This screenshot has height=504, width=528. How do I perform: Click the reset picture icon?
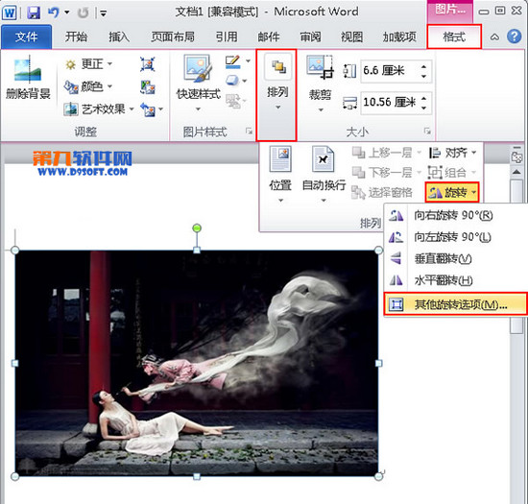pos(148,109)
